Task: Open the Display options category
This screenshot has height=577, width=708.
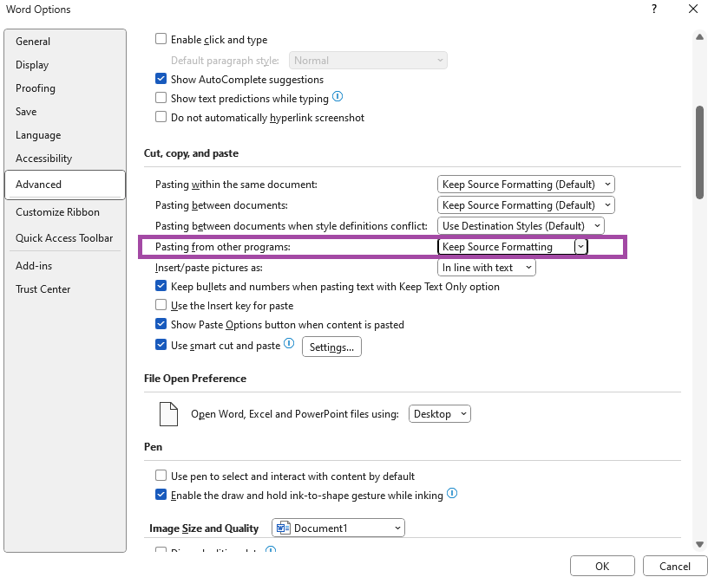Action: (x=65, y=65)
